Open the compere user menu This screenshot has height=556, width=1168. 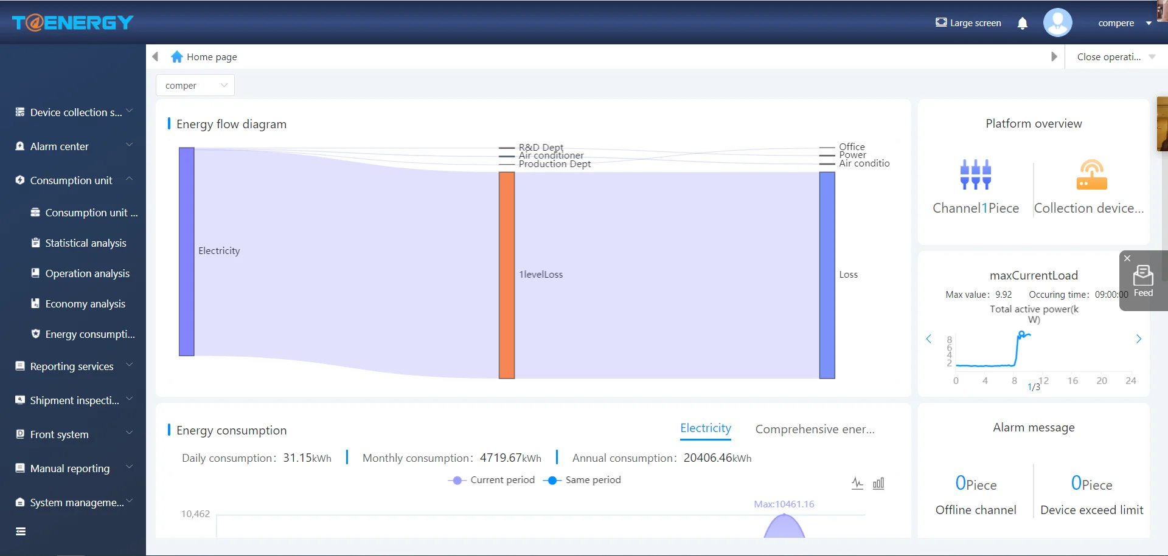point(1125,23)
